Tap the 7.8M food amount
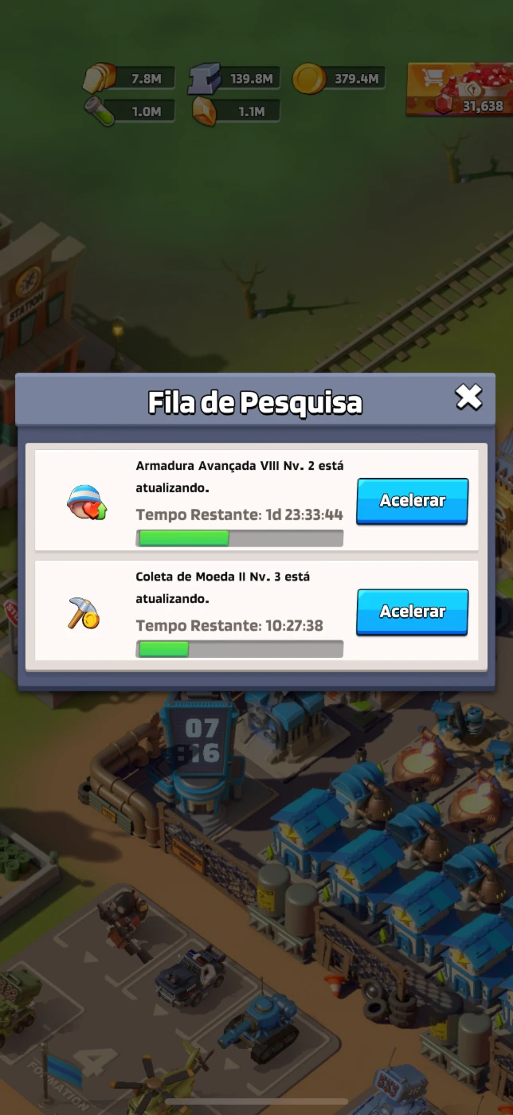This screenshot has height=1115, width=513. (147, 79)
